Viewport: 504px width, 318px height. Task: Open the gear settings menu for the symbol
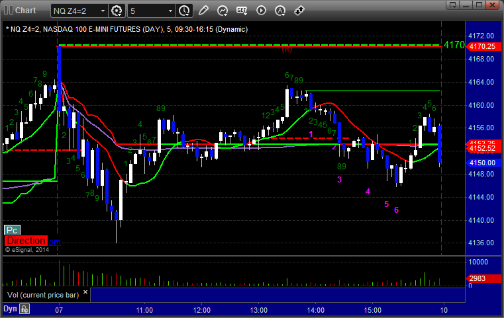click(x=117, y=11)
